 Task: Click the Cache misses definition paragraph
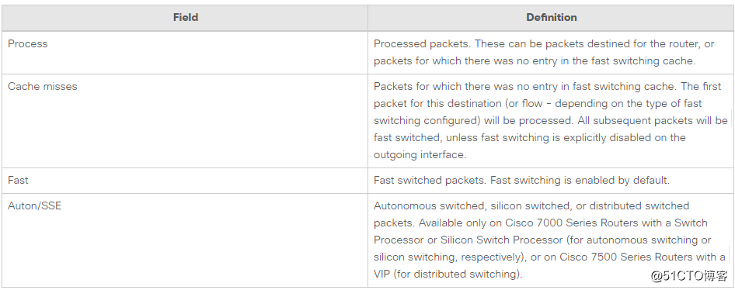coord(550,121)
